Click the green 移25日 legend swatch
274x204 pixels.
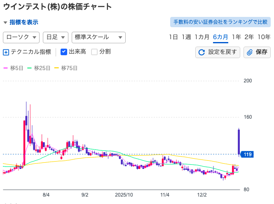[x=29, y=68]
